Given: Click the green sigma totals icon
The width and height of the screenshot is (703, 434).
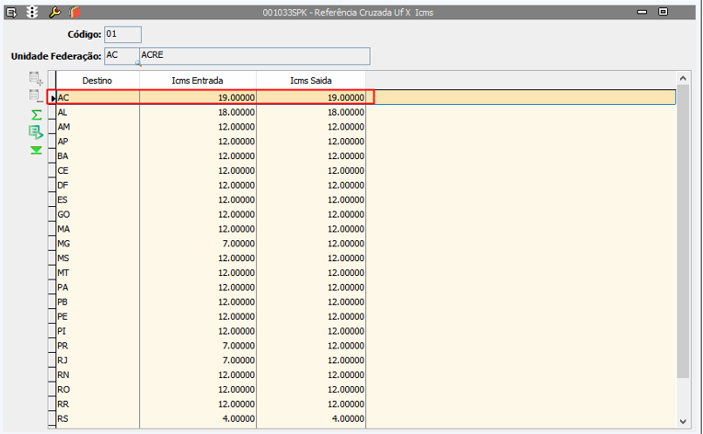Looking at the screenshot, I should (x=36, y=115).
